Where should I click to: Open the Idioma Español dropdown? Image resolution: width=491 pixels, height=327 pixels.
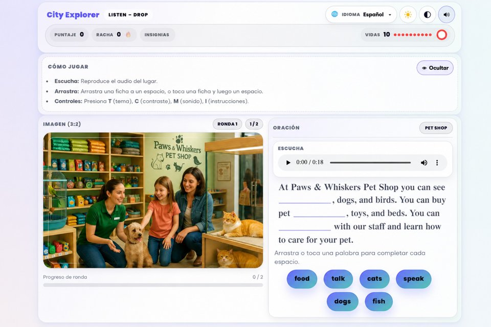click(x=361, y=14)
